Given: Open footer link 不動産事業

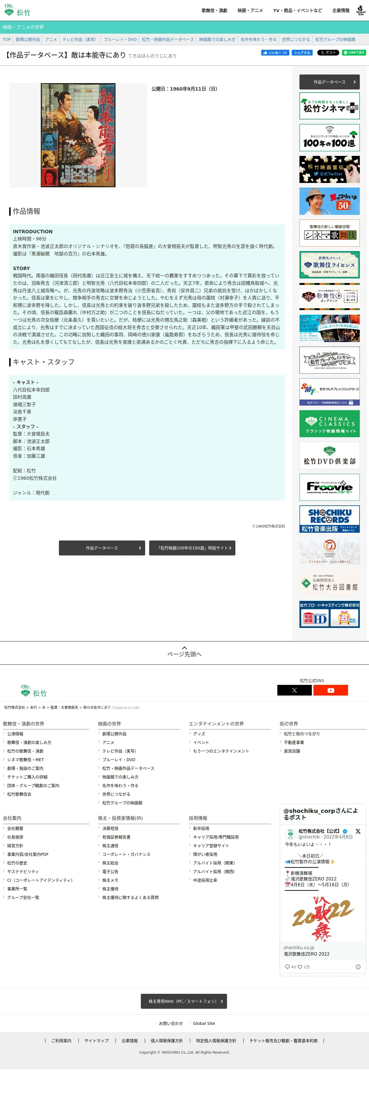Looking at the screenshot, I should point(294,742).
